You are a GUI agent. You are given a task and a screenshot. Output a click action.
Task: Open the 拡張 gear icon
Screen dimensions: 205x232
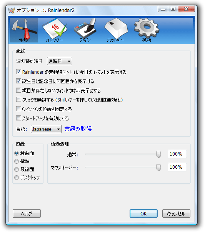147,30
